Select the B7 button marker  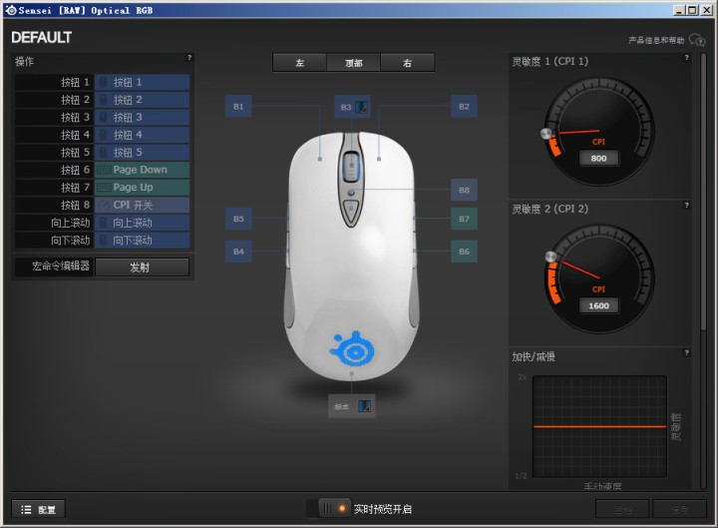pos(464,219)
